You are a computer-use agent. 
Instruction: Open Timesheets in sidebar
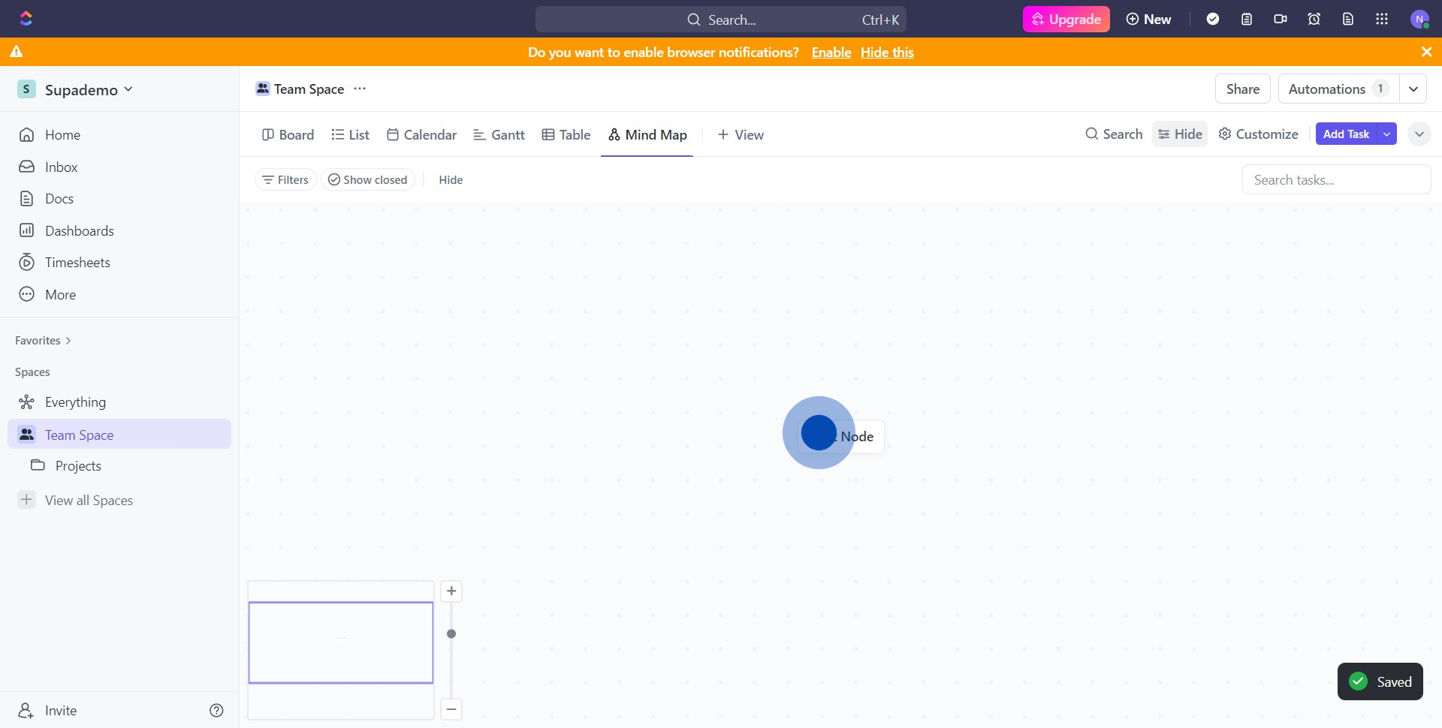coord(119,263)
